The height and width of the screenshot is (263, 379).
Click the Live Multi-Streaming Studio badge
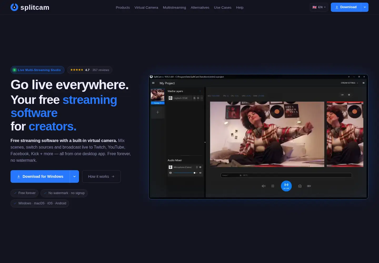[x=37, y=70]
